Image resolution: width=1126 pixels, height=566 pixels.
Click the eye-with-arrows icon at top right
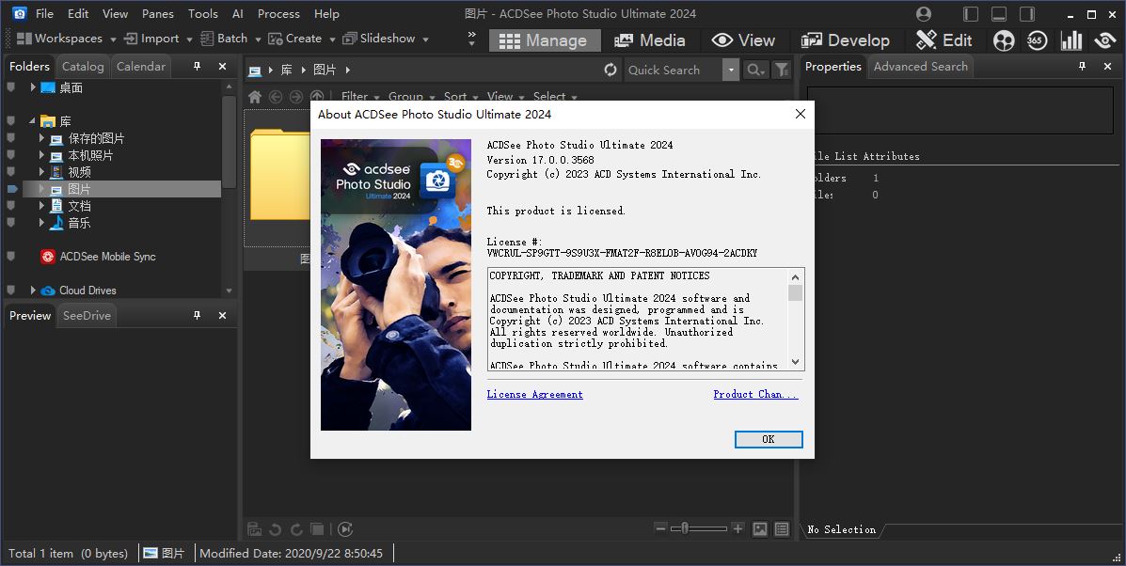(x=1105, y=40)
